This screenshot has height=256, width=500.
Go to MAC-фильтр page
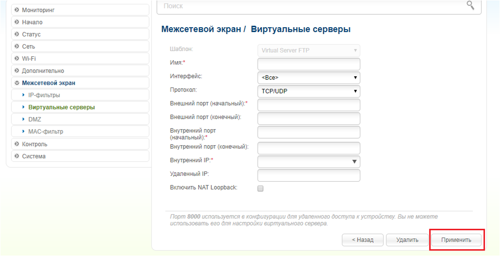click(x=46, y=132)
